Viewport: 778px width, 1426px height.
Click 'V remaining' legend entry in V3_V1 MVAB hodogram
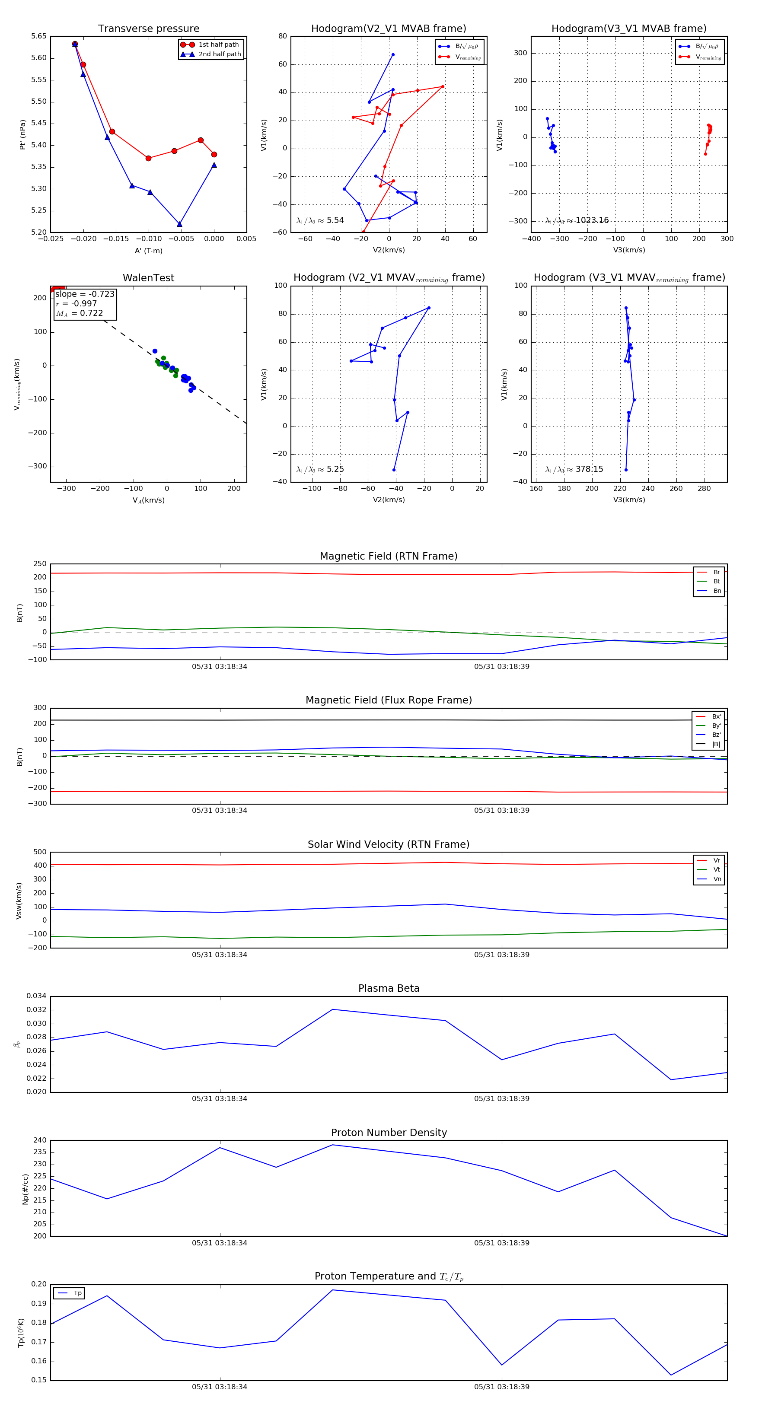pyautogui.click(x=700, y=57)
